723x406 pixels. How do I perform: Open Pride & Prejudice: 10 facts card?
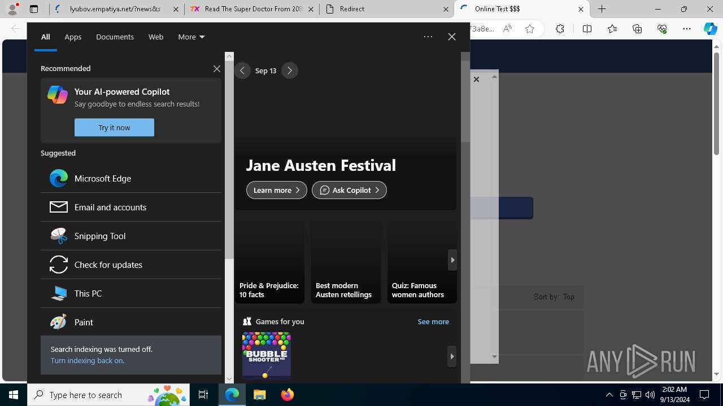coord(269,261)
